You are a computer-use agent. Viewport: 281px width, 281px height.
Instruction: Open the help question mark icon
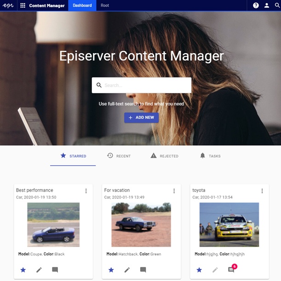coord(256,6)
